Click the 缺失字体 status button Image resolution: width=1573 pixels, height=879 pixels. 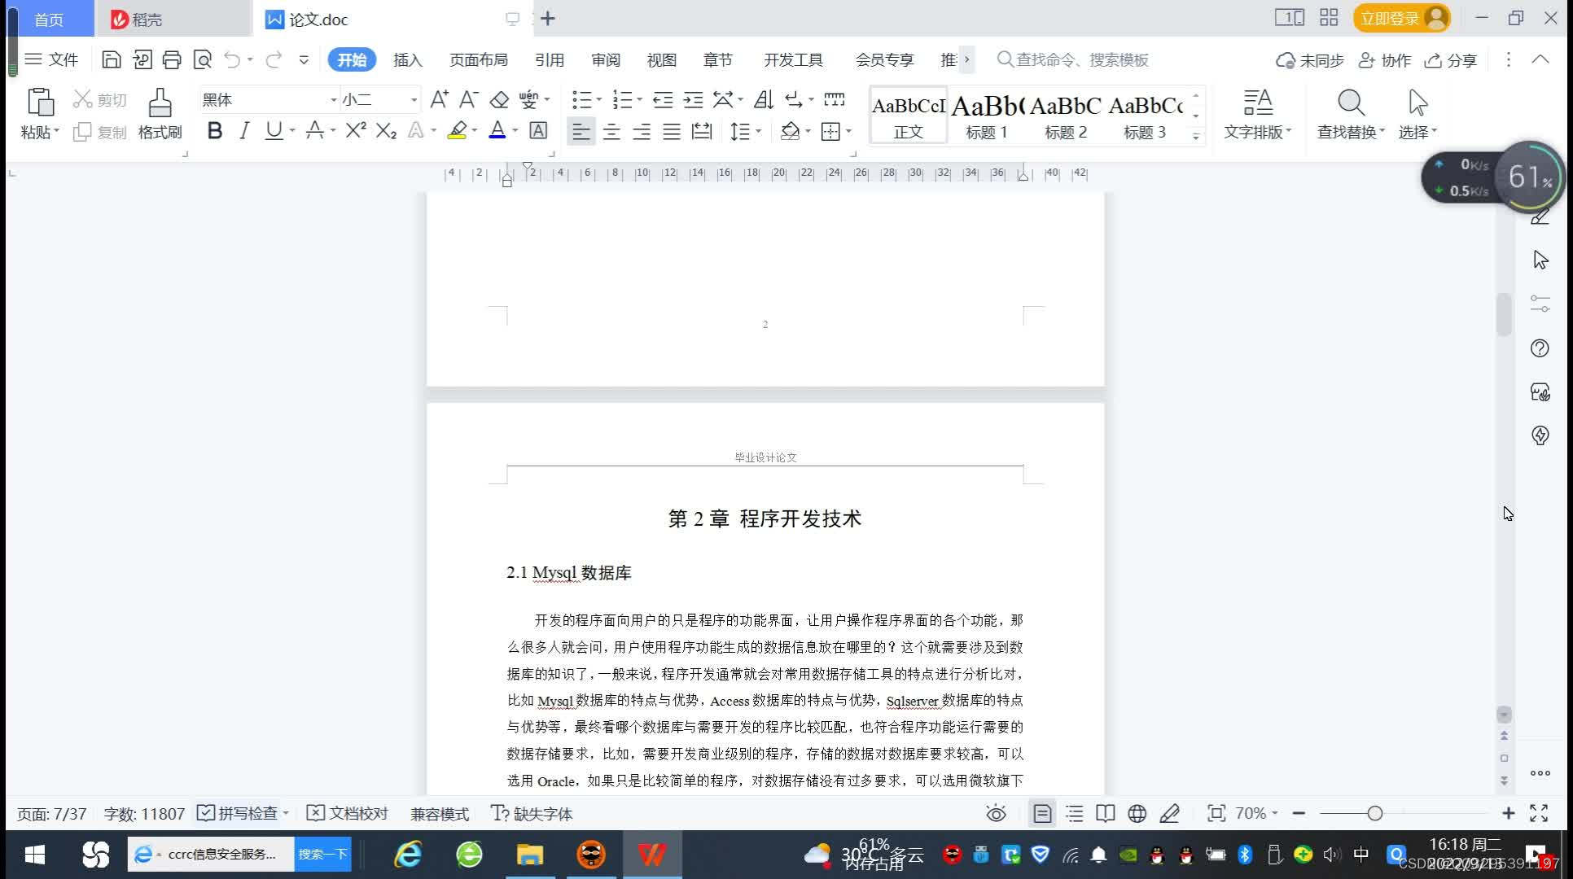[x=532, y=813]
